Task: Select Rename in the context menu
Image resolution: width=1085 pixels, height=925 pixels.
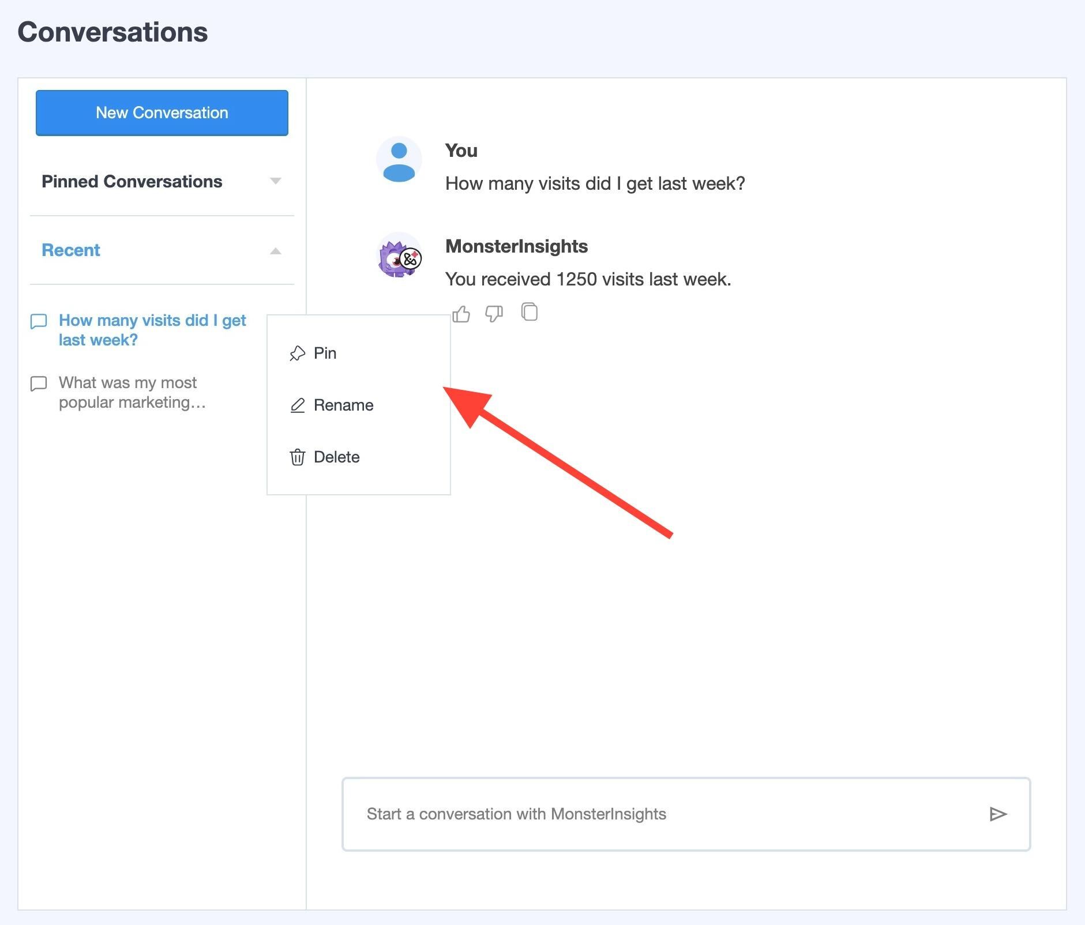Action: click(343, 405)
